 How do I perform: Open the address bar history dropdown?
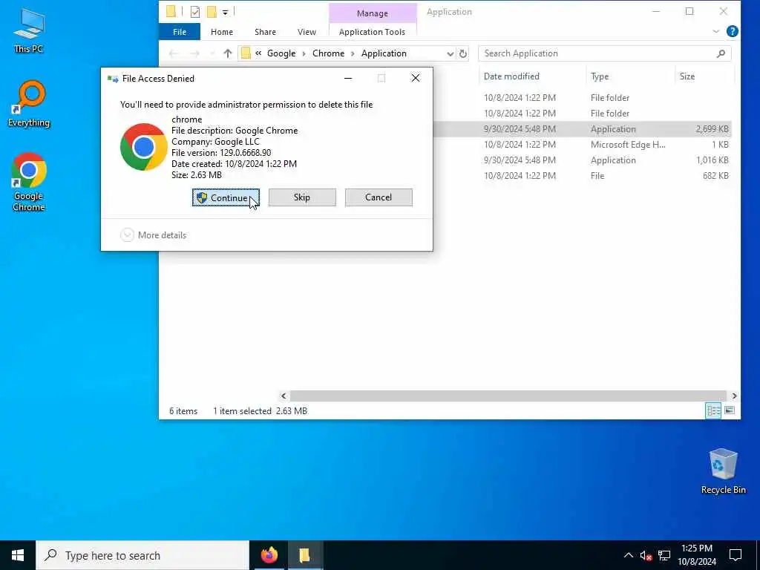pyautogui.click(x=451, y=53)
